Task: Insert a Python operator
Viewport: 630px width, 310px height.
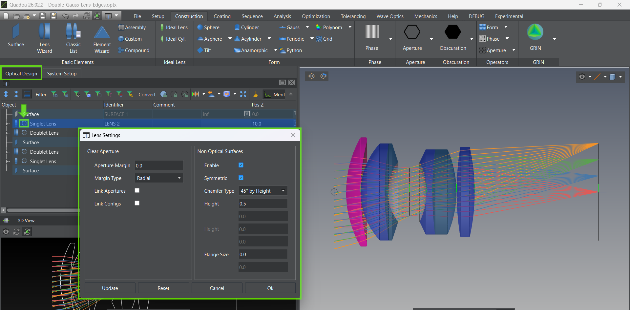Action: 291,50
